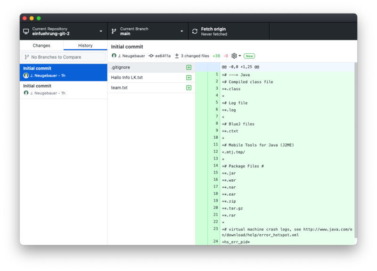Click the -0 deletions count
The height and width of the screenshot is (271, 377).
(x=226, y=56)
